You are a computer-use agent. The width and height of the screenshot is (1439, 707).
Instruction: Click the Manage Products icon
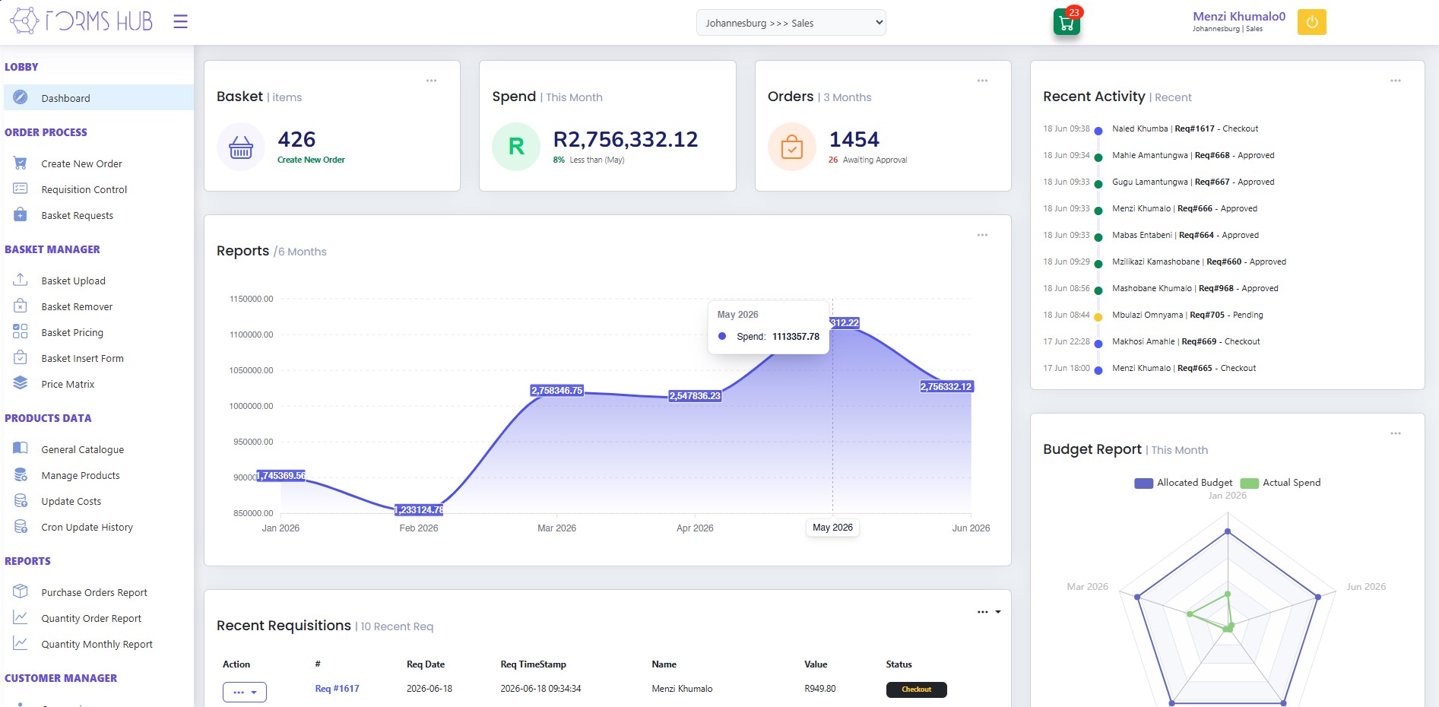coord(21,474)
